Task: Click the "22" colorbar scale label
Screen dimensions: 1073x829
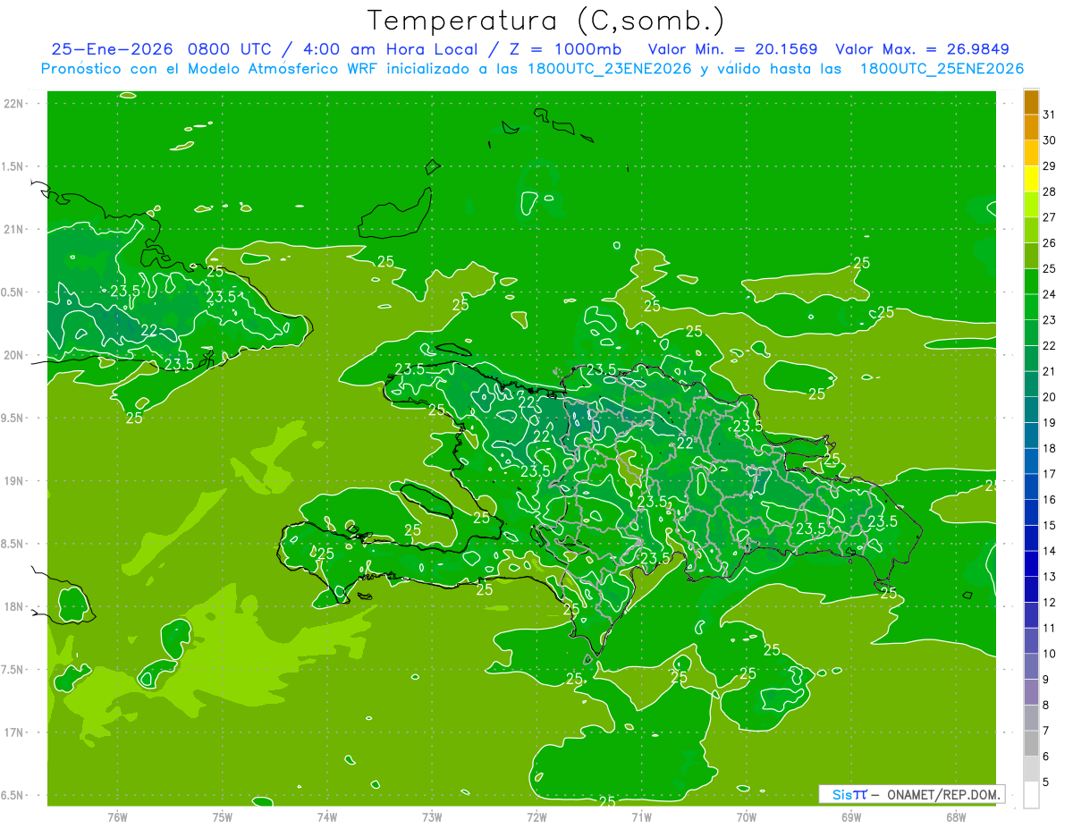Action: point(1049,346)
